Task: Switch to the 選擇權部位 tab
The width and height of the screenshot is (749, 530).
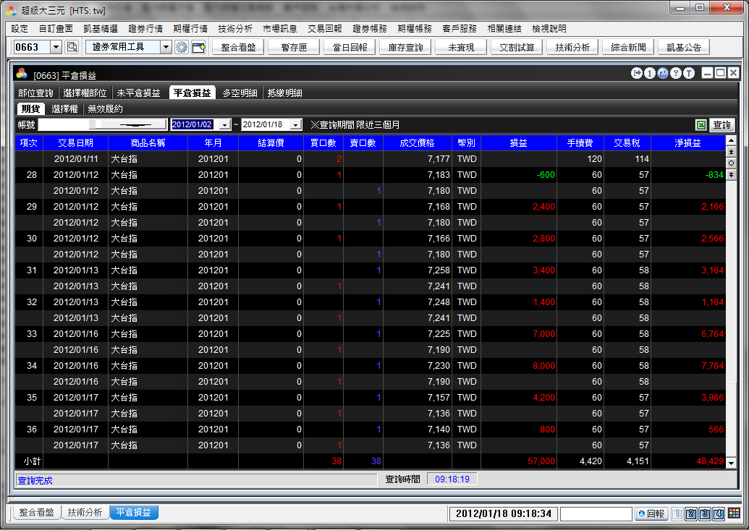Action: (x=85, y=93)
